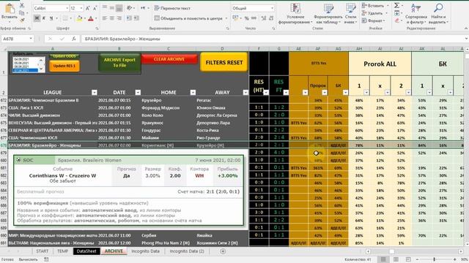Viewport: 469px width, 263px height.
Task: Click the formula bar text field
Action: pos(272,39)
